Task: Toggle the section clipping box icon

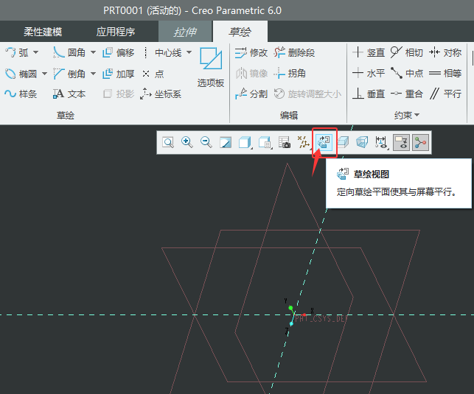Action: point(343,143)
